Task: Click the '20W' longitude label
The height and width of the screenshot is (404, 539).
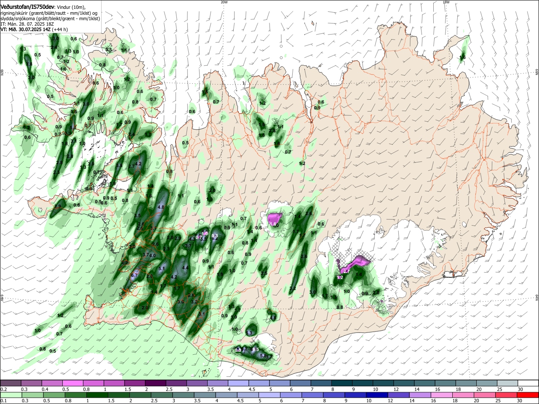Action: 224,2
